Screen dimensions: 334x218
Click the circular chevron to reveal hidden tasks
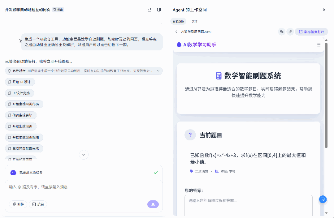[83, 155]
